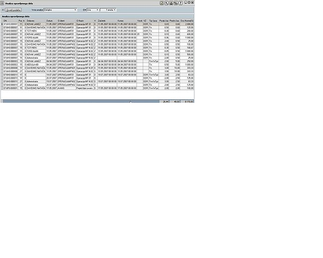Open the Vrsta analize dropdown
This screenshot has height=258, width=323.
pos(76,10)
